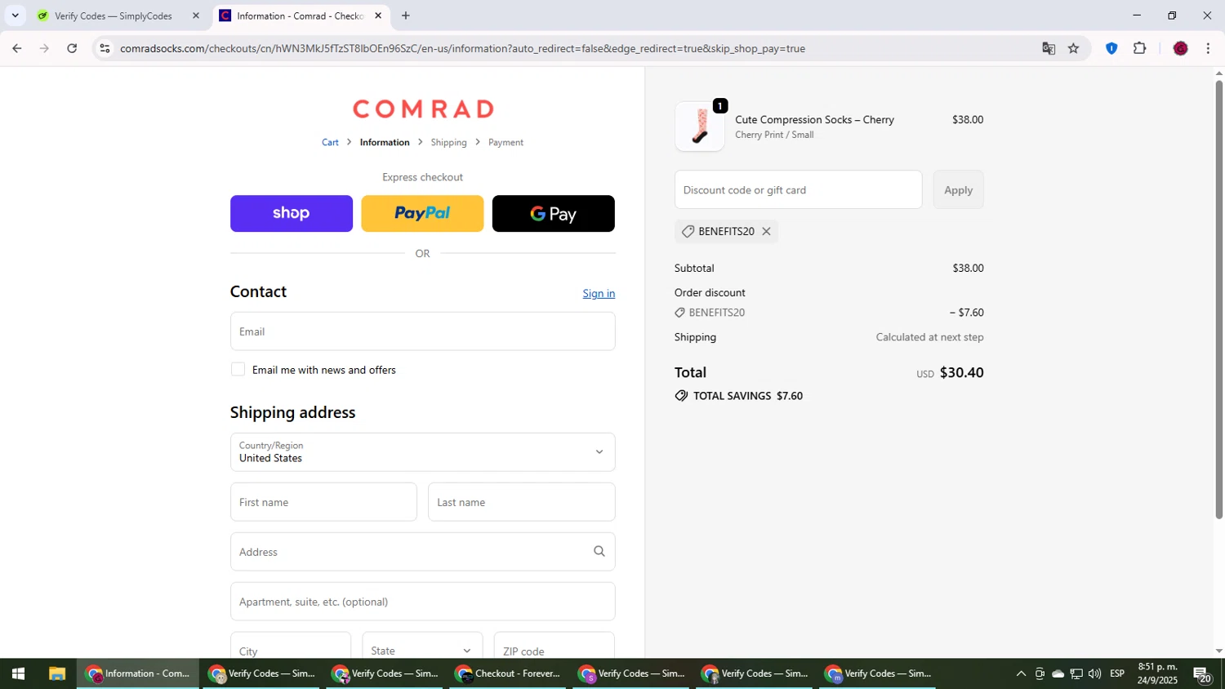Apply the discount code button
This screenshot has height=689, width=1225.
tap(958, 190)
